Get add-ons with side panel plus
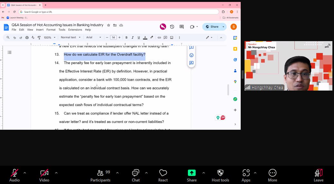This screenshot has width=334, height=184. pos(235,110)
